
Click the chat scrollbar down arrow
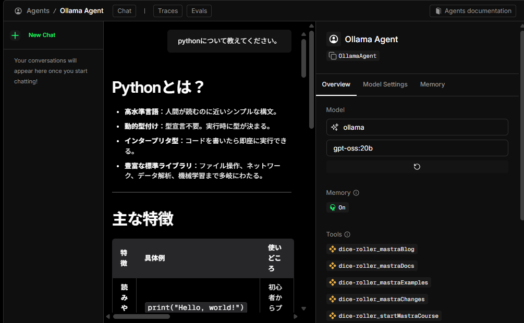click(x=303, y=308)
